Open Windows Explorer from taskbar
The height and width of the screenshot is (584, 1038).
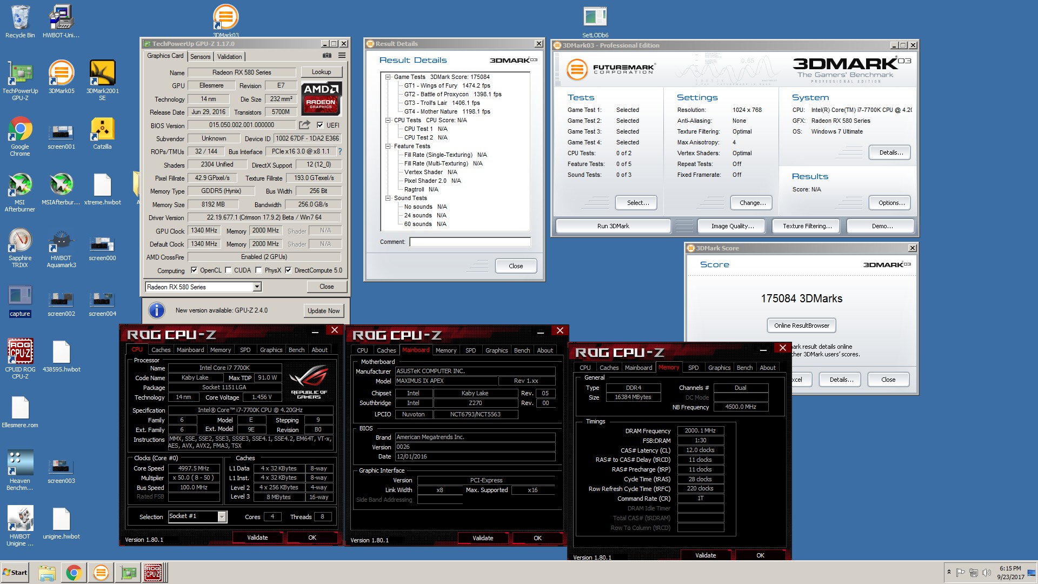pyautogui.click(x=47, y=573)
